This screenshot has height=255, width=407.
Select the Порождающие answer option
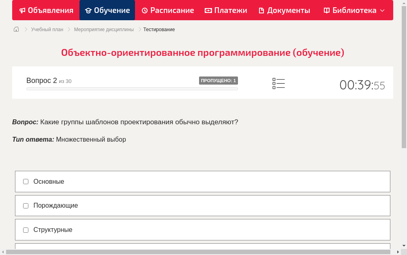26,206
